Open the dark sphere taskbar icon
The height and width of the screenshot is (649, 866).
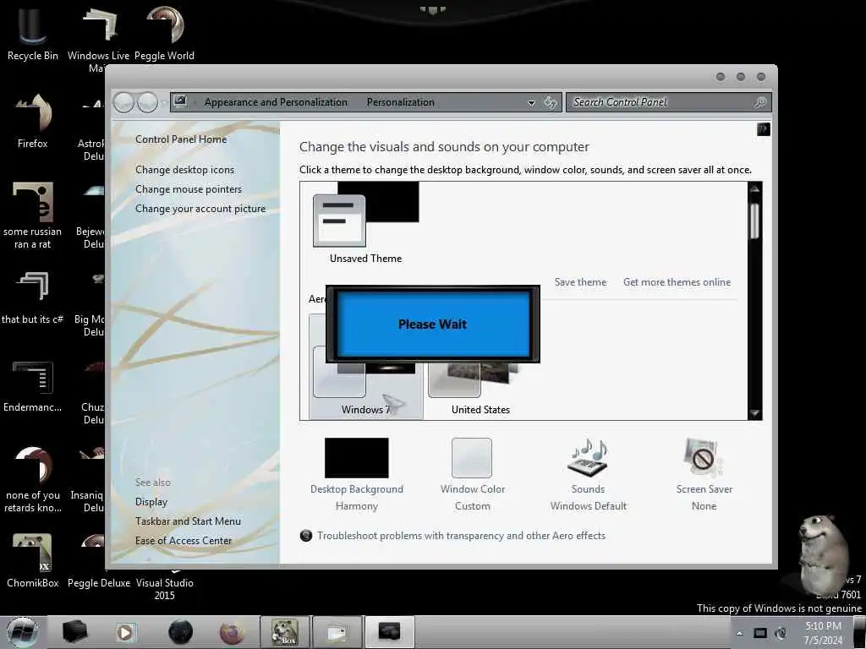pos(181,632)
